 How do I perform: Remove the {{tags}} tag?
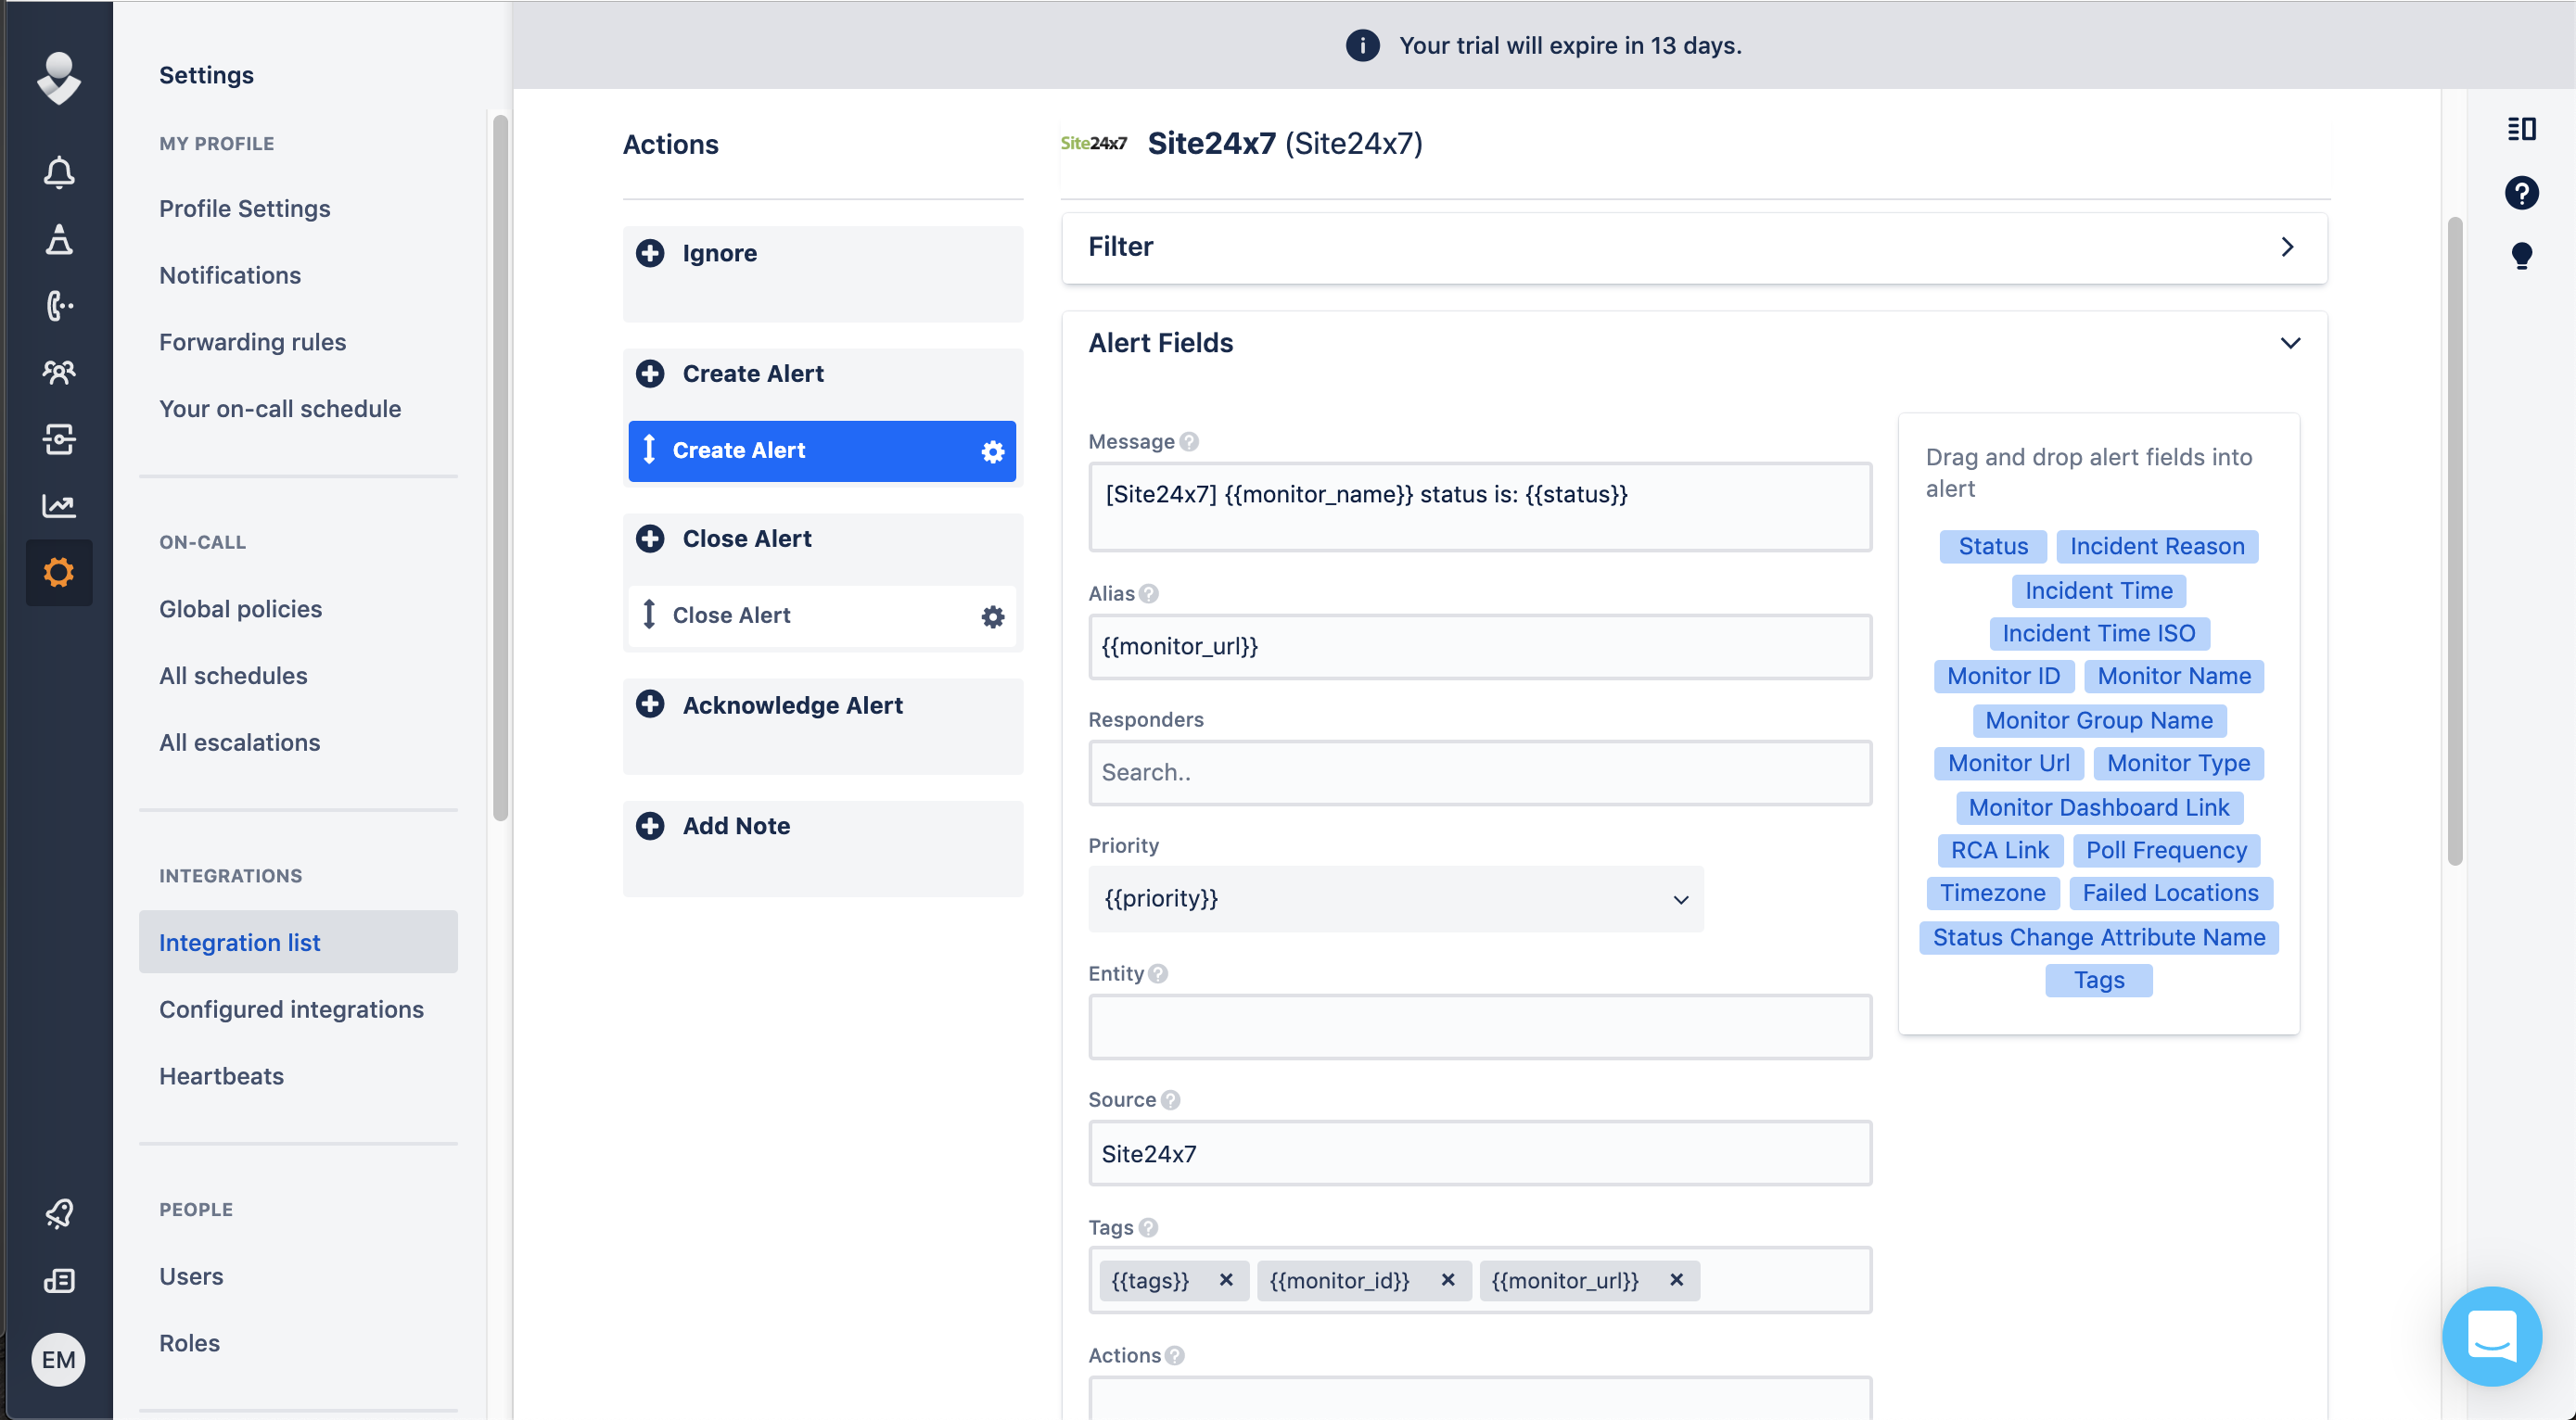pos(1226,1279)
